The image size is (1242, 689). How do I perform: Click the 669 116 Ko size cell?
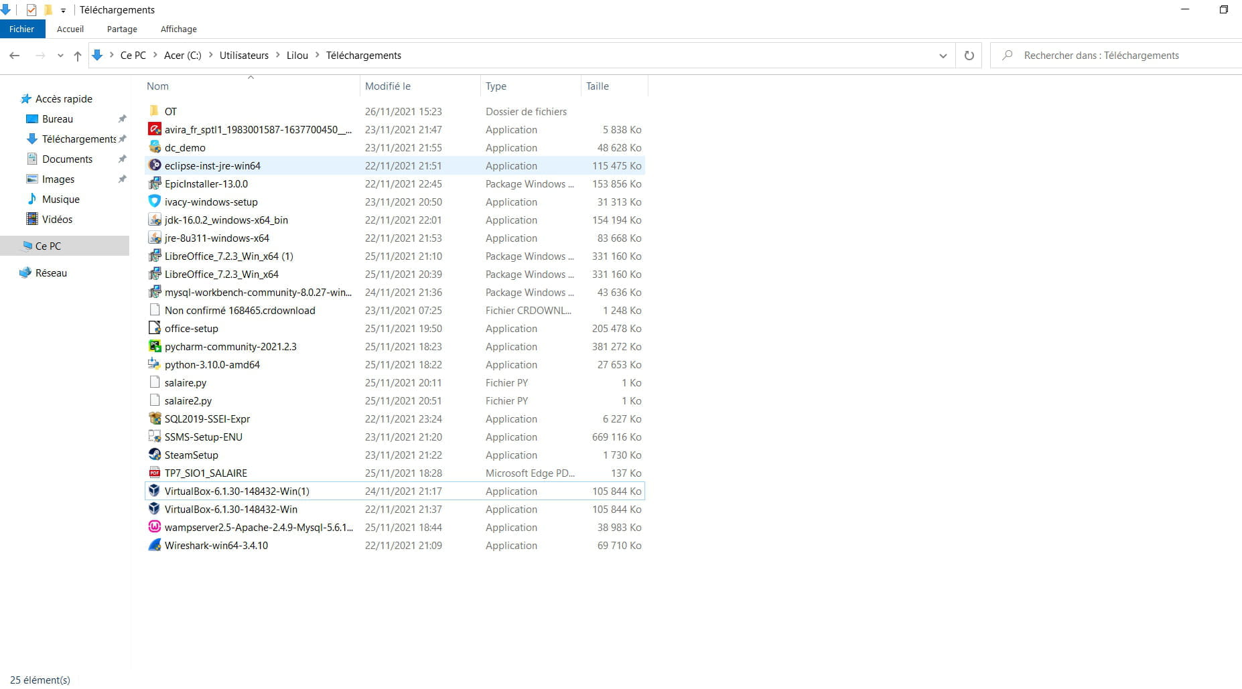[x=616, y=437]
